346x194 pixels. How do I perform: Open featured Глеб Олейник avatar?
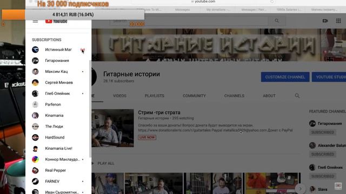click(312, 168)
